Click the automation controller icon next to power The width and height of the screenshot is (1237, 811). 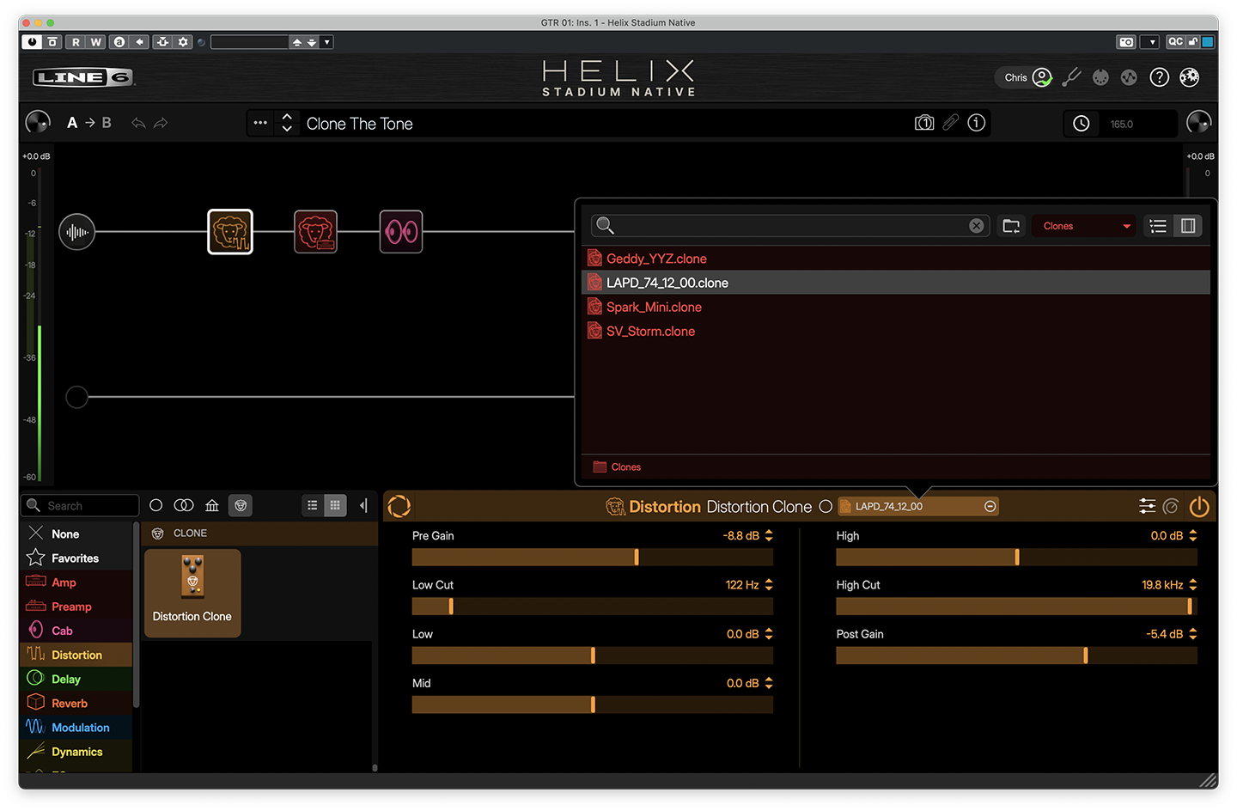1171,507
